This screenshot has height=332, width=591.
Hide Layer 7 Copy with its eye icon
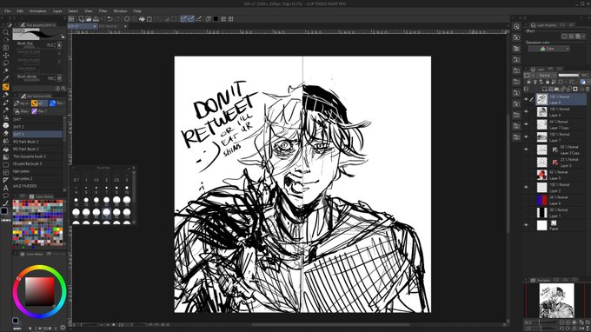pos(526,124)
